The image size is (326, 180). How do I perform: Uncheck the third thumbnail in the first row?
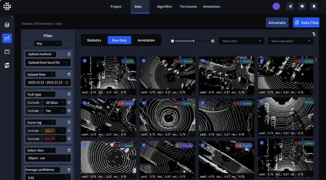tap(203, 61)
